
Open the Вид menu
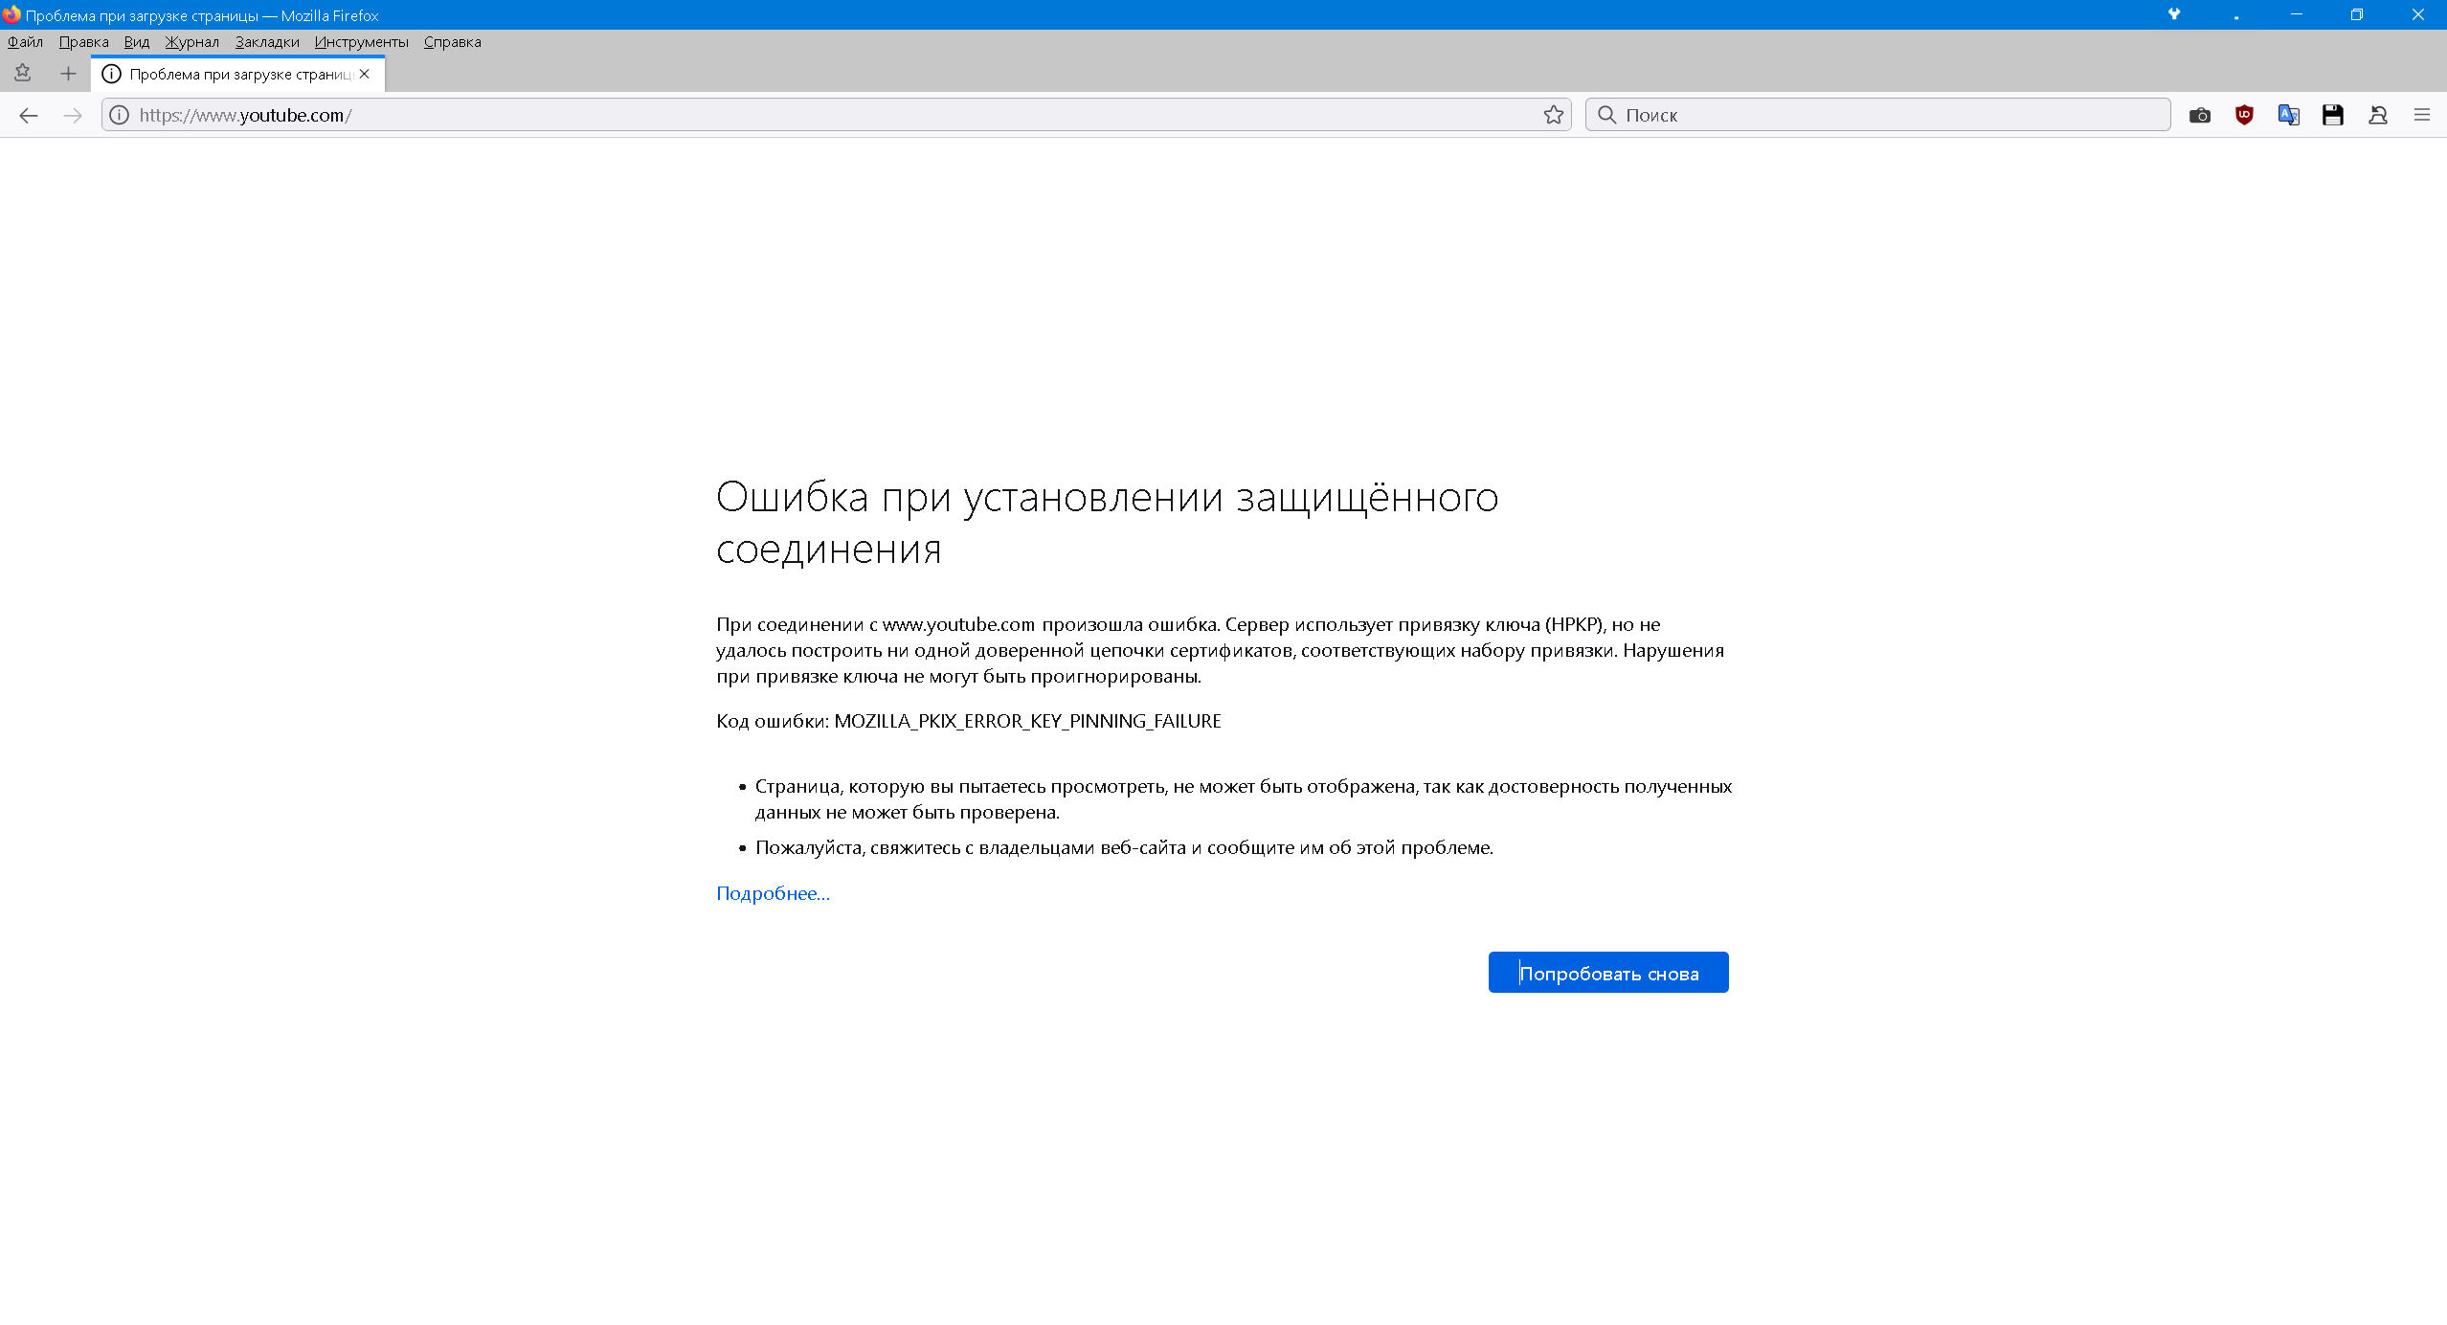tap(137, 42)
